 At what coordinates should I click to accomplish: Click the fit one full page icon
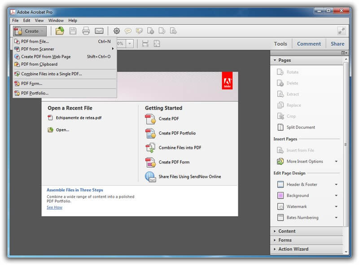pos(157,43)
